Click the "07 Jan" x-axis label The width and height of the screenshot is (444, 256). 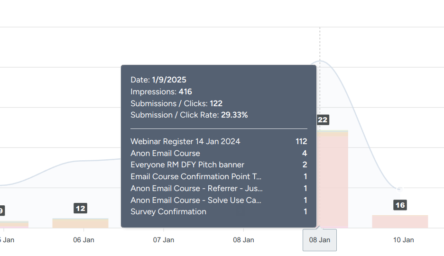(163, 240)
